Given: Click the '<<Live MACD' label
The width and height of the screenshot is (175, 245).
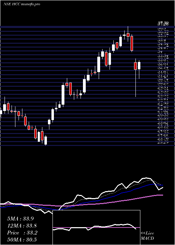Looking at the screenshot, I should pos(147,236).
